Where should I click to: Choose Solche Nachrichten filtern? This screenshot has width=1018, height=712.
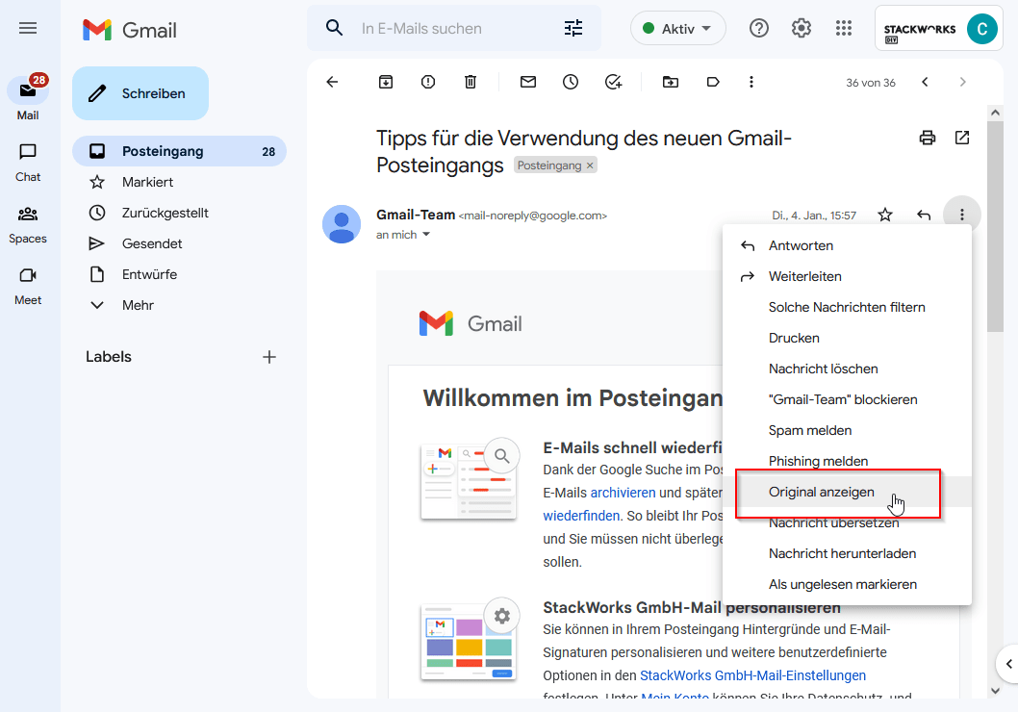click(847, 307)
